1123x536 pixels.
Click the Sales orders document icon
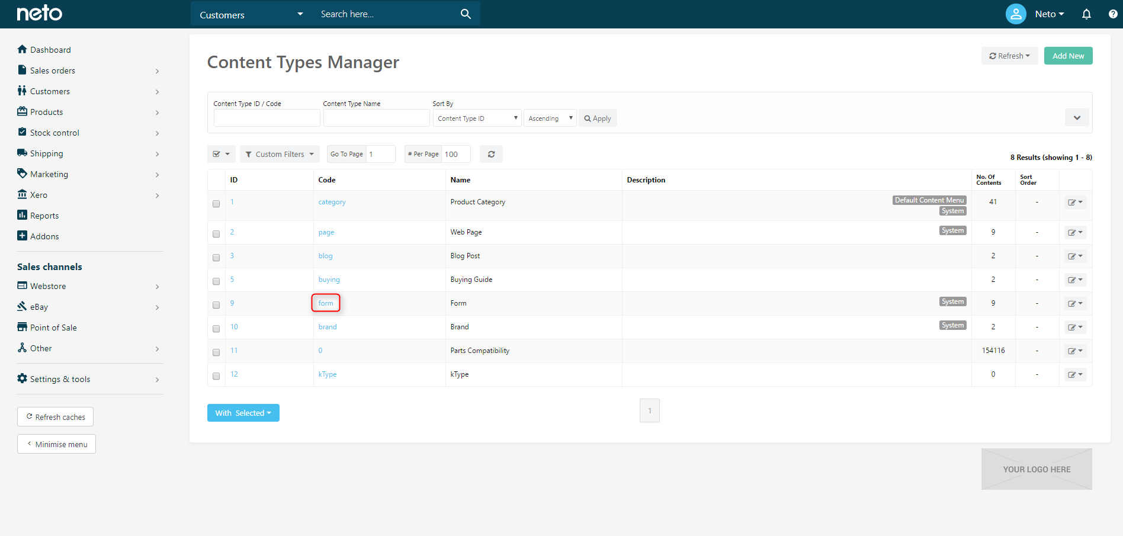point(23,70)
